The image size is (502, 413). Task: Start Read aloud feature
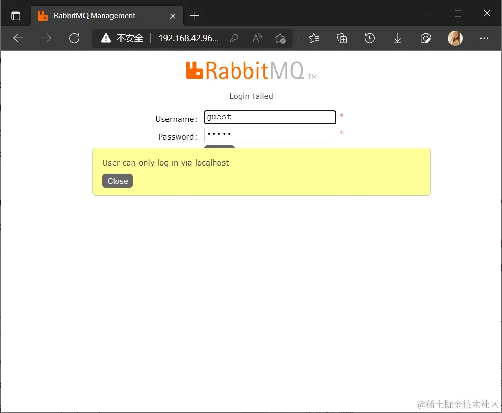pos(257,38)
